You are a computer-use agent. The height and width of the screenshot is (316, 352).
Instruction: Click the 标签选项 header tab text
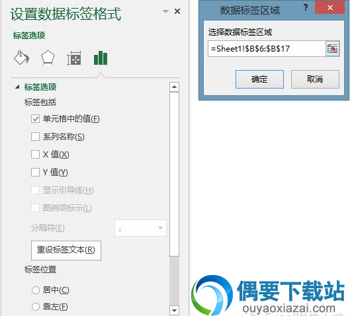tap(29, 36)
